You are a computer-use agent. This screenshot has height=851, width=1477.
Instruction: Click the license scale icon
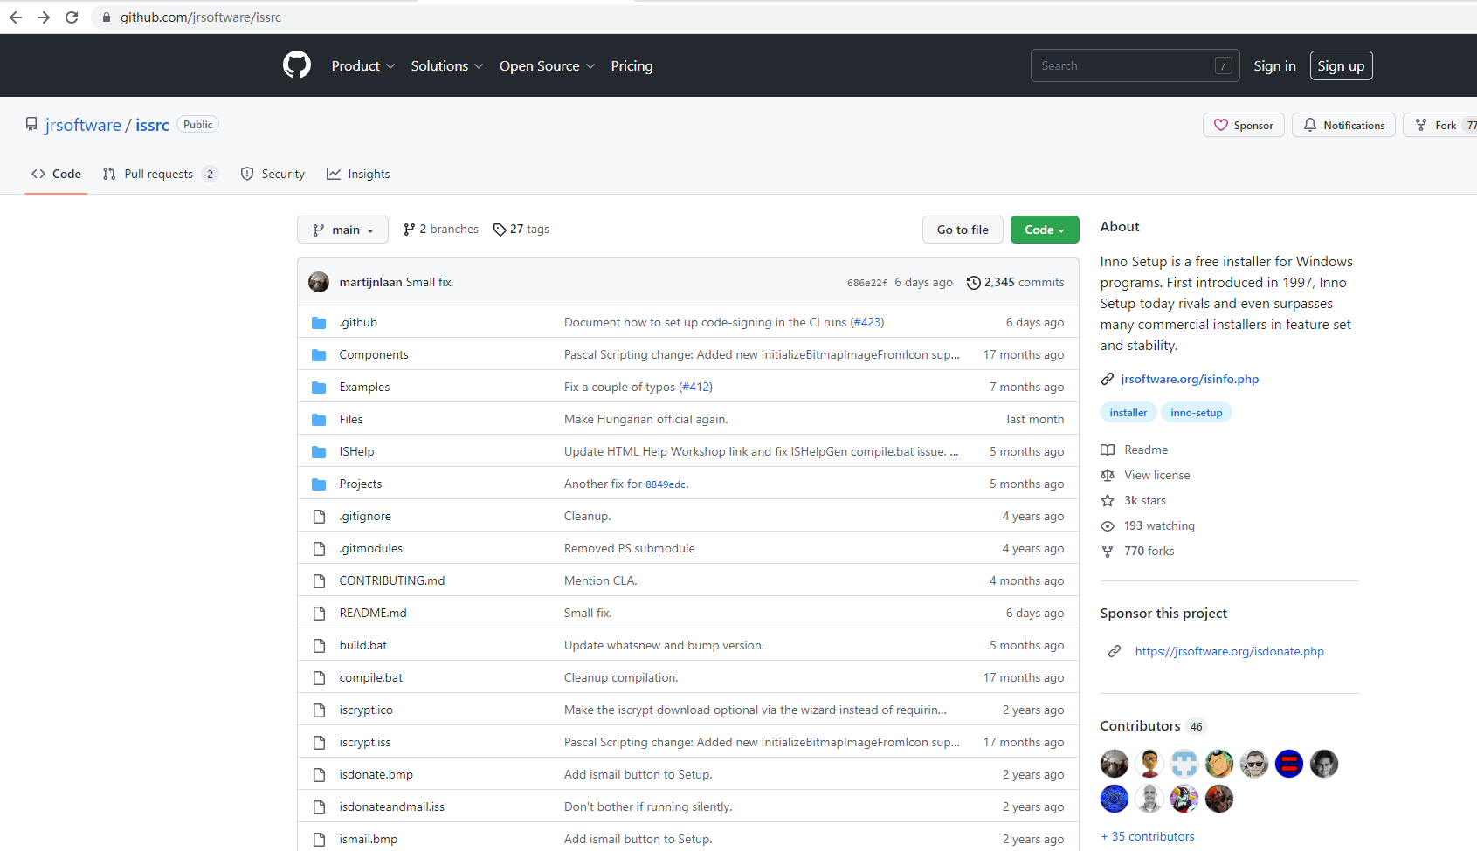point(1108,475)
